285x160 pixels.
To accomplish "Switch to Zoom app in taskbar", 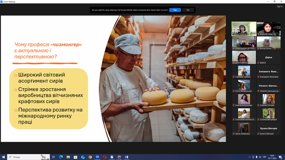I will (98, 157).
